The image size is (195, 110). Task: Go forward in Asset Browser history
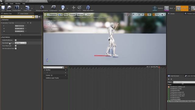point(171,79)
